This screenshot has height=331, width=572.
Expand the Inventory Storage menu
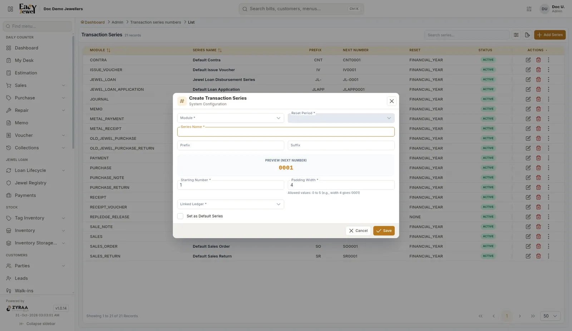click(x=36, y=243)
